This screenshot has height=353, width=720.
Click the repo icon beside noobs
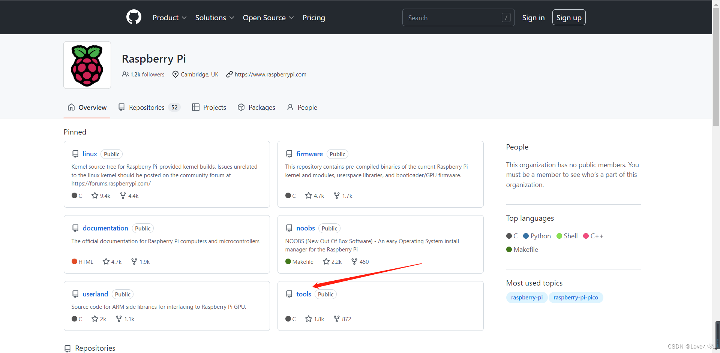(x=289, y=228)
